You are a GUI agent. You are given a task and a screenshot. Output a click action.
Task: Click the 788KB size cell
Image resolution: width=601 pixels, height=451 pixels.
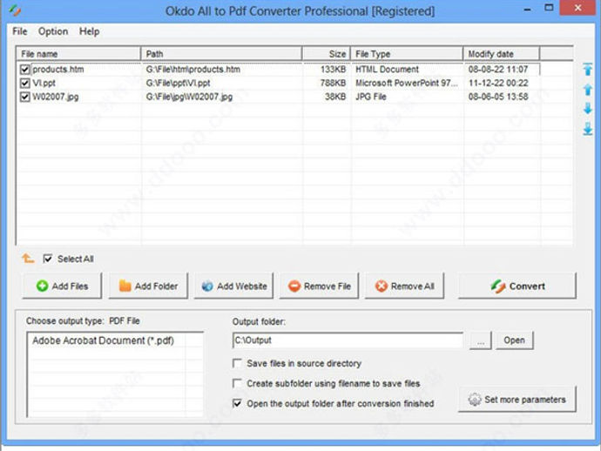click(x=333, y=84)
